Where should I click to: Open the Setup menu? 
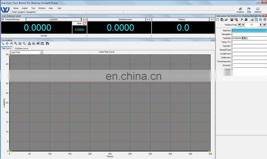tap(16, 8)
